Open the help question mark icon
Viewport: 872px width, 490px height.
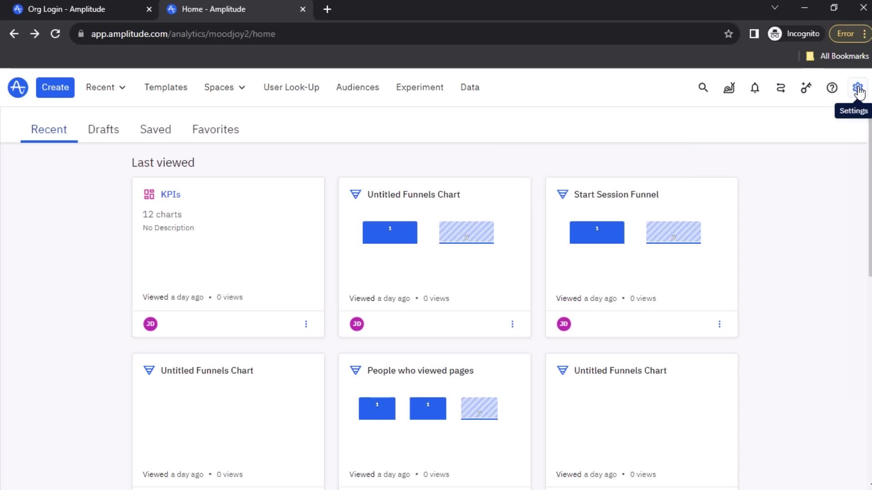click(832, 88)
